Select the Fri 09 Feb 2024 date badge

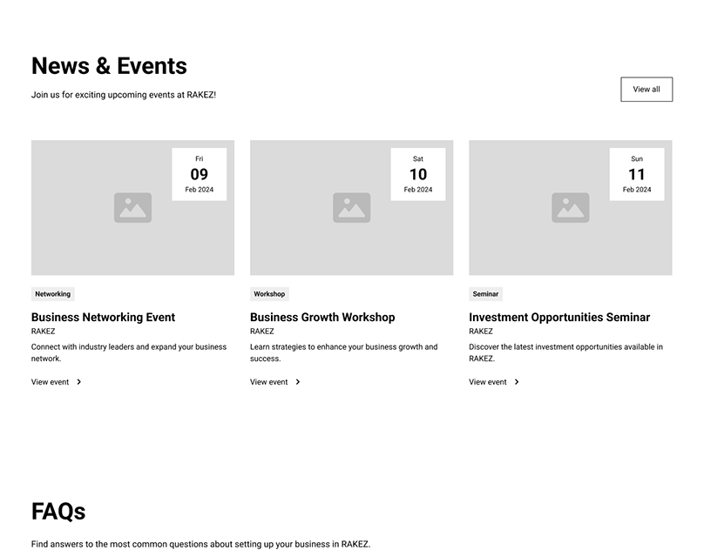pyautogui.click(x=199, y=173)
